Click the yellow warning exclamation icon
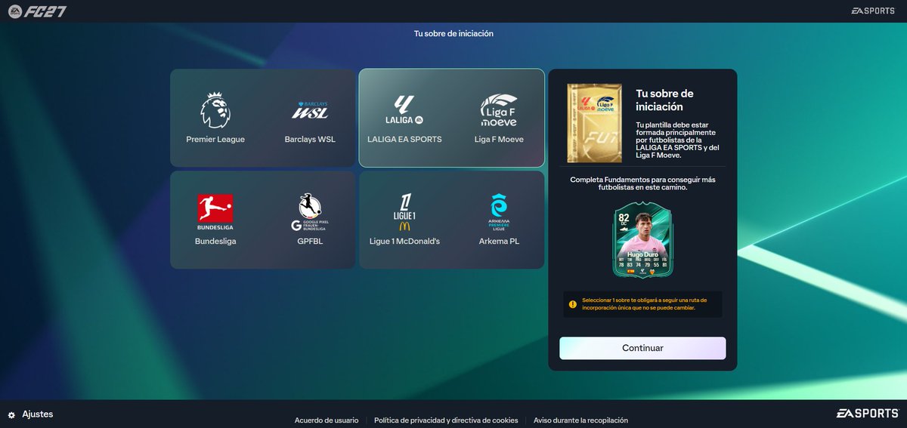 tap(572, 304)
